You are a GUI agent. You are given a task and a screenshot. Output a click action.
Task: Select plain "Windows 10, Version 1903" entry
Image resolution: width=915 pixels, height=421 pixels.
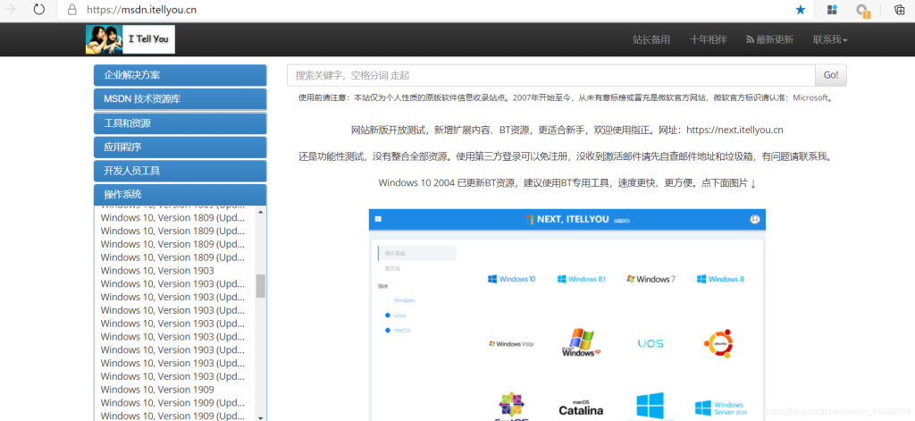(x=157, y=270)
